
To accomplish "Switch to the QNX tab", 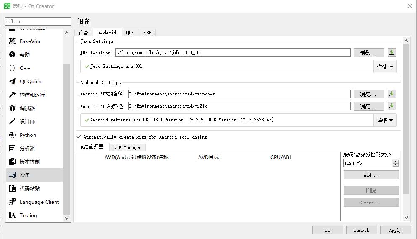I will [x=130, y=33].
